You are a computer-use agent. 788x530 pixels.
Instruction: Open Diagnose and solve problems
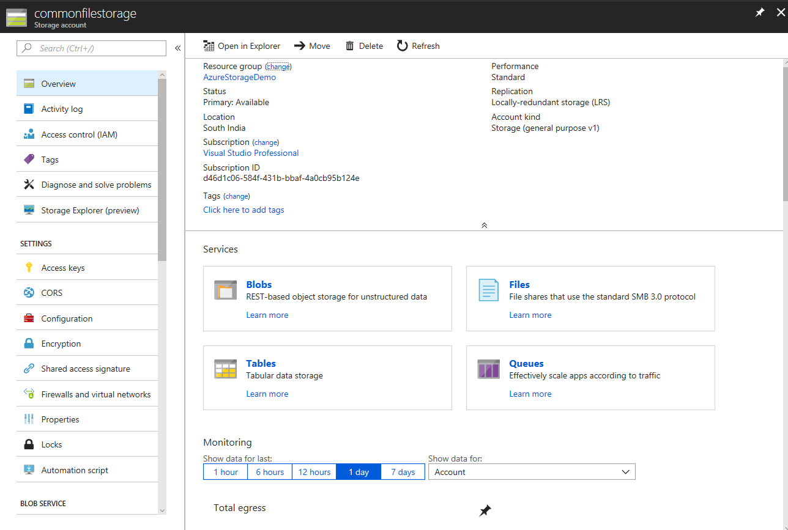87,185
